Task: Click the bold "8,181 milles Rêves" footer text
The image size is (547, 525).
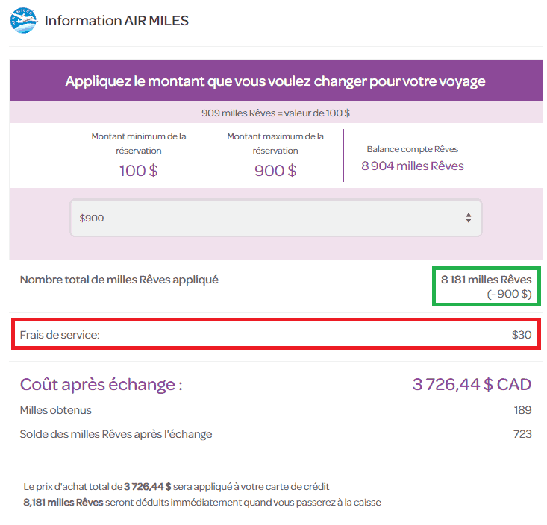Action: click(63, 502)
